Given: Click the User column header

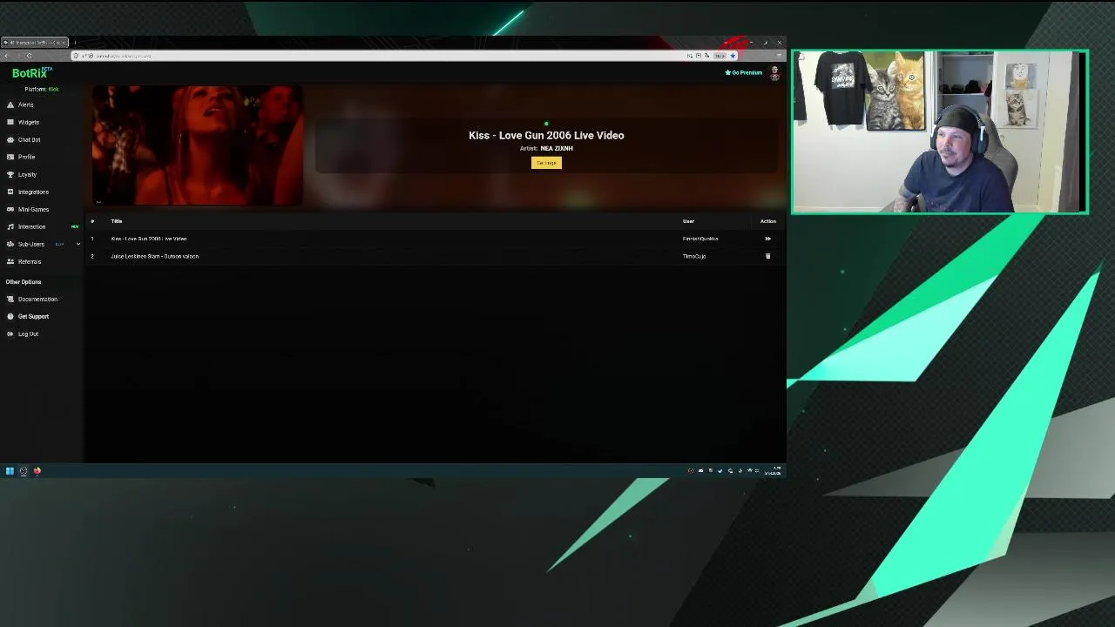Looking at the screenshot, I should [688, 221].
